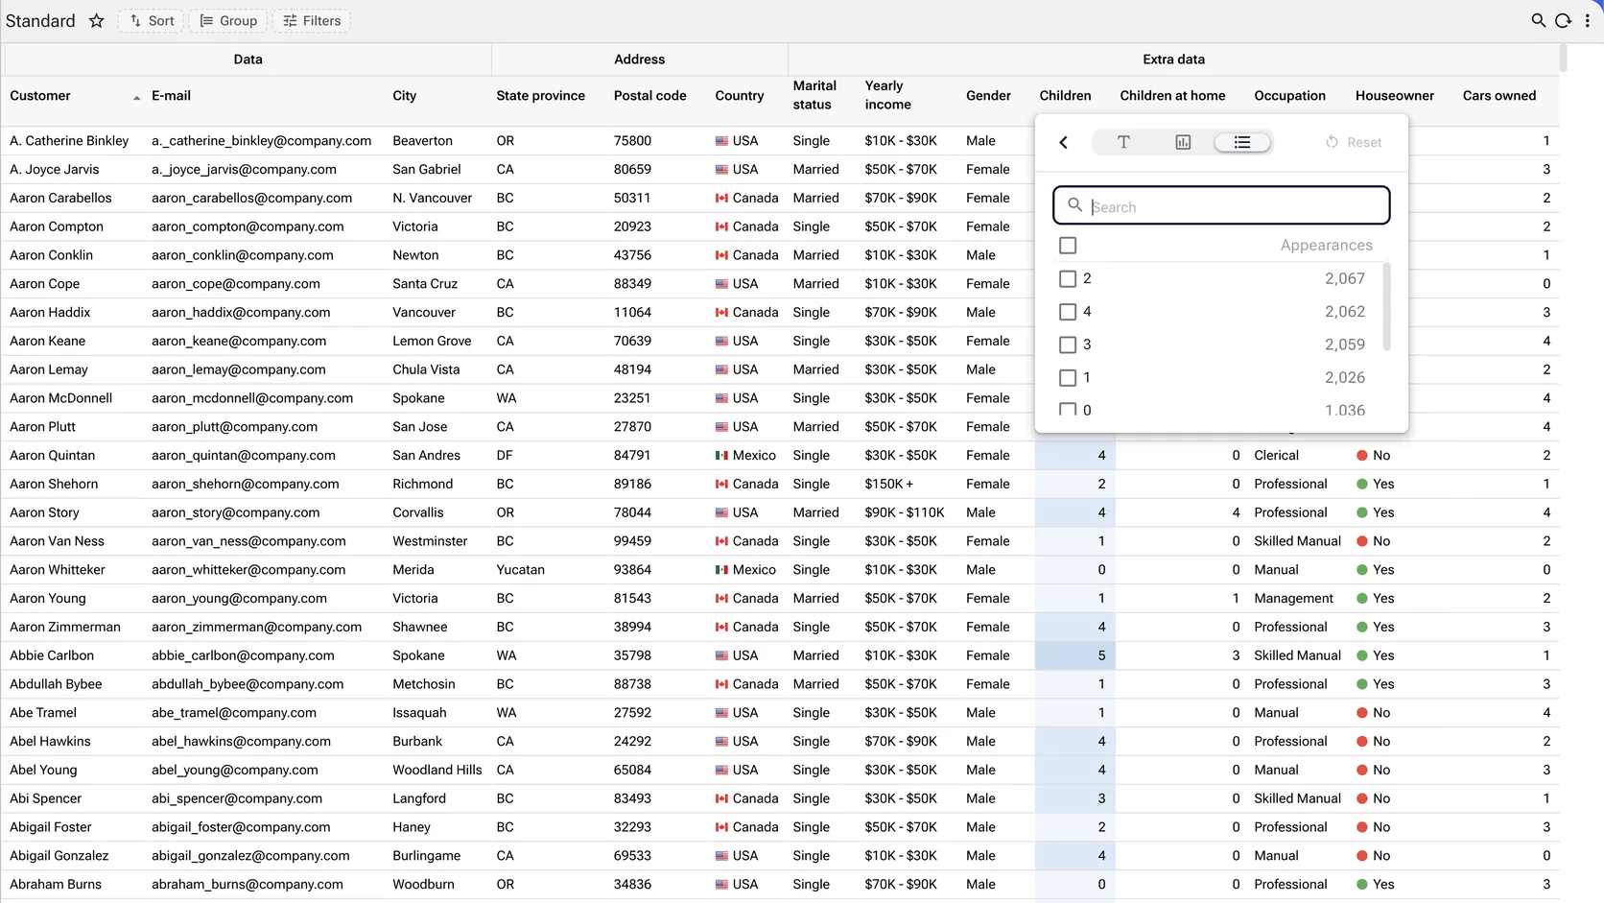This screenshot has height=903, width=1604.
Task: Click the Cars owned column header
Action: pos(1498,96)
